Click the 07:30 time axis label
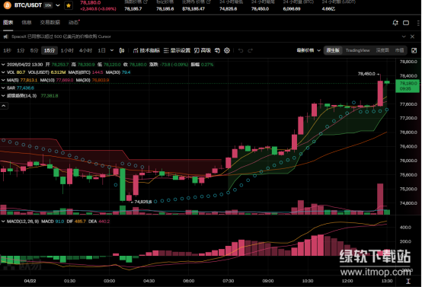Screen dimensions: 422x287 (229, 281)
